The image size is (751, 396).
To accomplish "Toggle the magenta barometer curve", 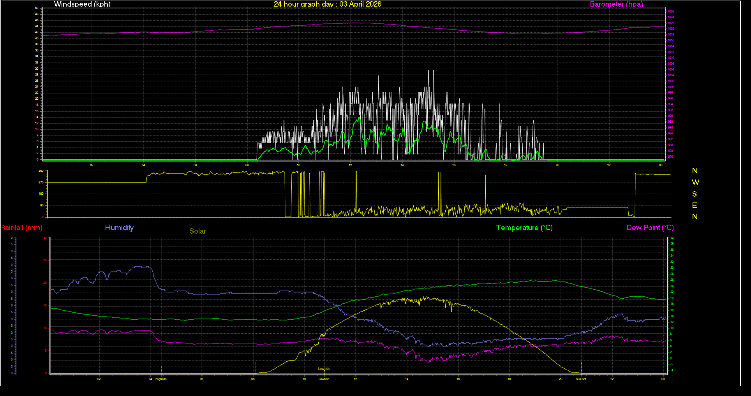I will [351, 23].
